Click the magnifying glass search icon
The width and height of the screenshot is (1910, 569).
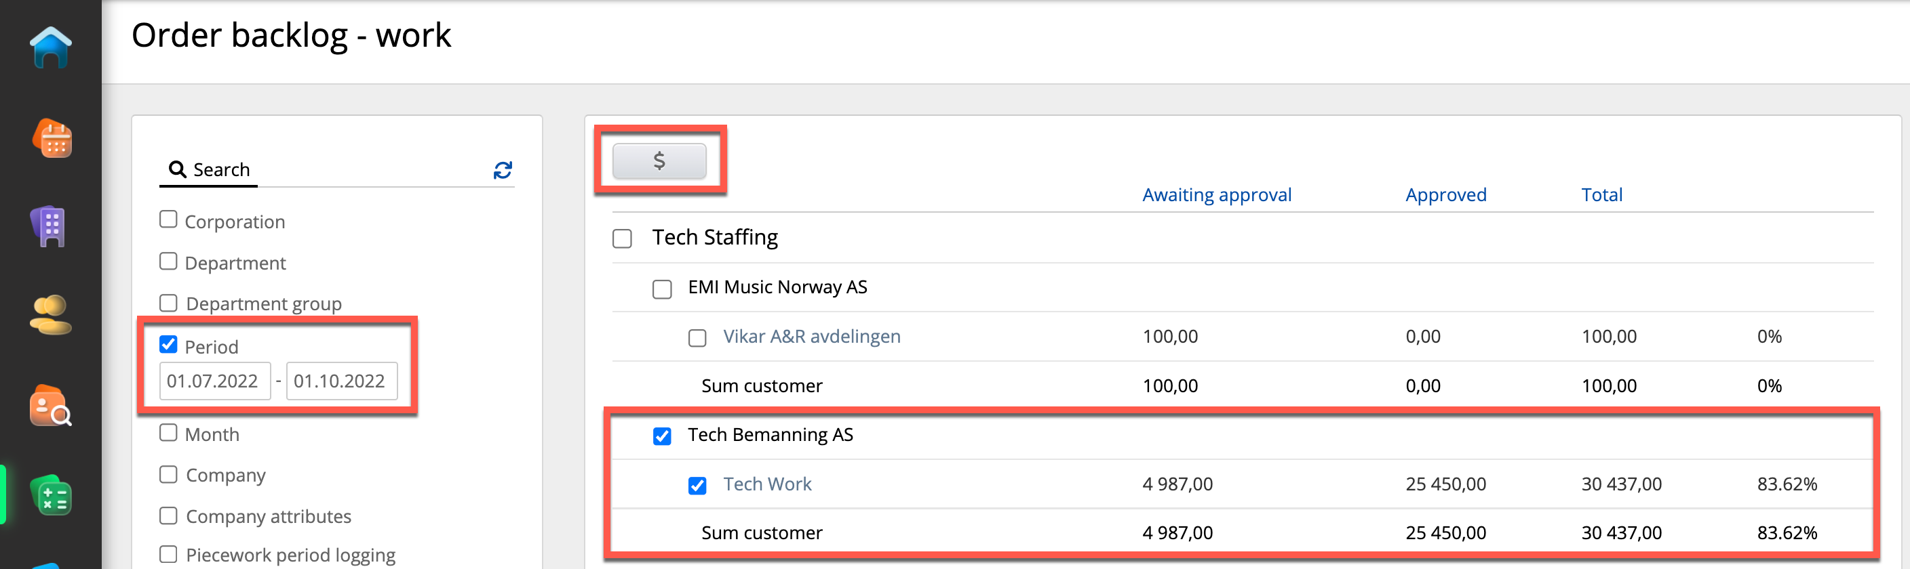(177, 169)
